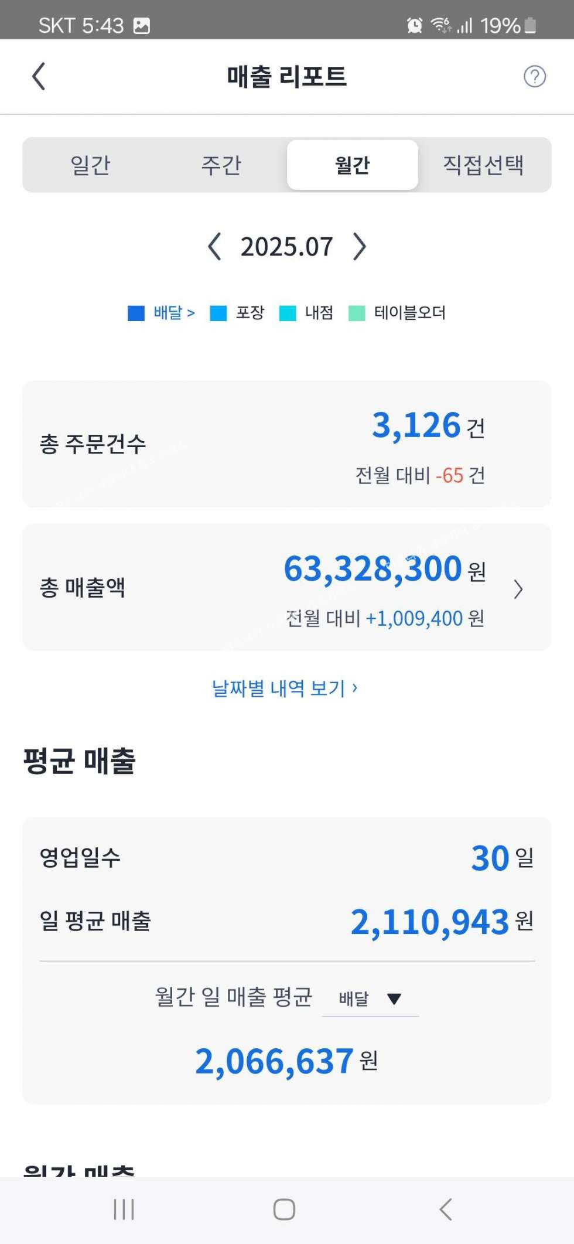Tap the 테이블오더 legend color swatch
The height and width of the screenshot is (1244, 574).
tap(357, 313)
